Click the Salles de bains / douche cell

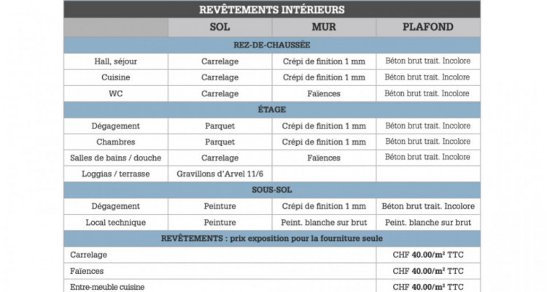point(115,158)
